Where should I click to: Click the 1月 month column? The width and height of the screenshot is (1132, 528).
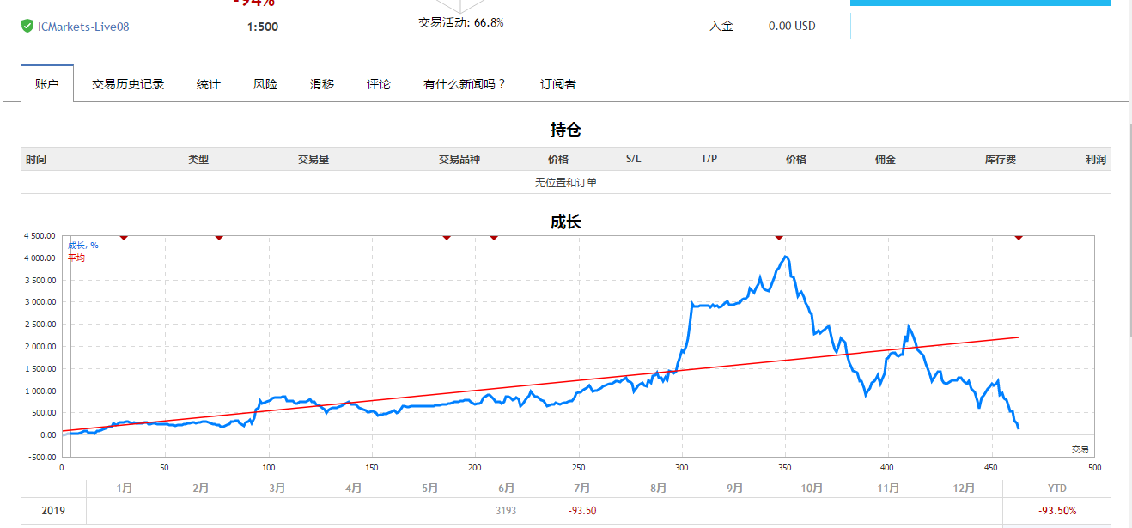(x=125, y=489)
